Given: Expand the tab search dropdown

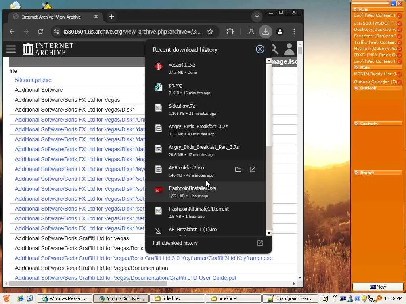Looking at the screenshot, I should click(x=257, y=17).
